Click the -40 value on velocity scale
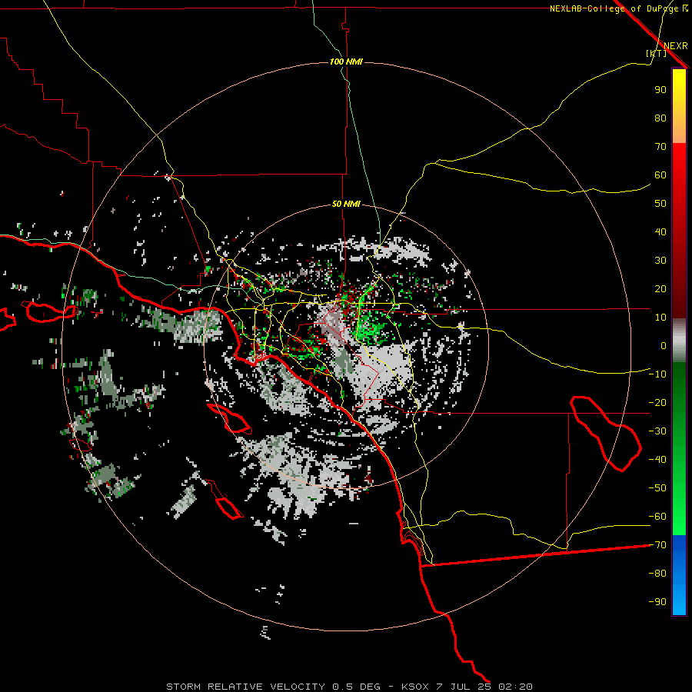The height and width of the screenshot is (692, 692). (x=657, y=460)
